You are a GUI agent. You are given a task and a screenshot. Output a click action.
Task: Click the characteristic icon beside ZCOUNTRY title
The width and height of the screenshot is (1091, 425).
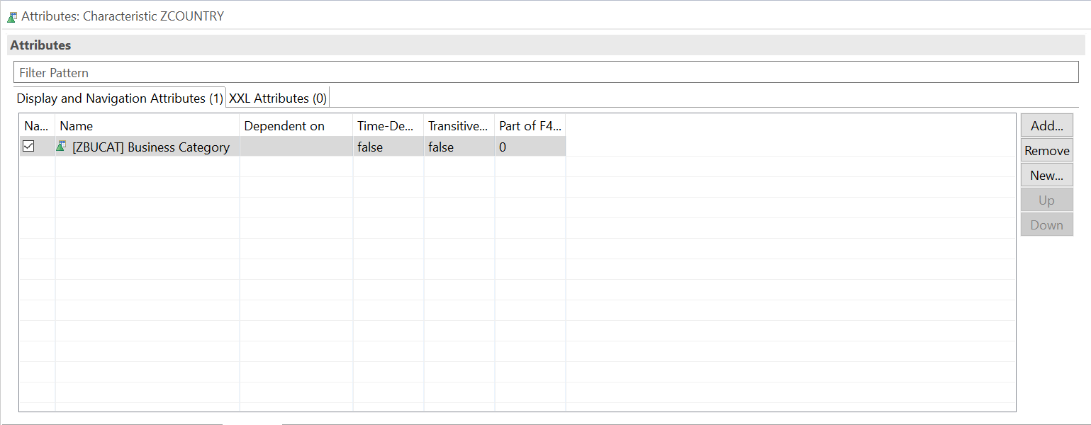13,16
